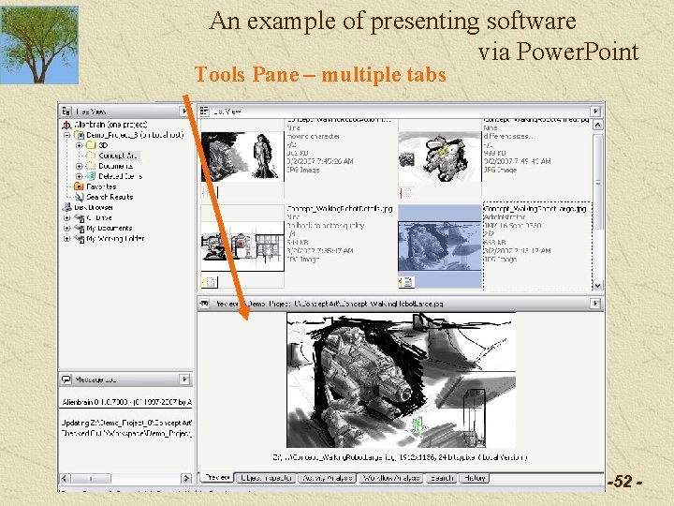Click the My Documents drive icon
The image size is (674, 506).
[79, 228]
